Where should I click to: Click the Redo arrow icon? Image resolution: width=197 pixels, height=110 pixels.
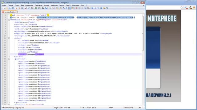(x=39, y=8)
